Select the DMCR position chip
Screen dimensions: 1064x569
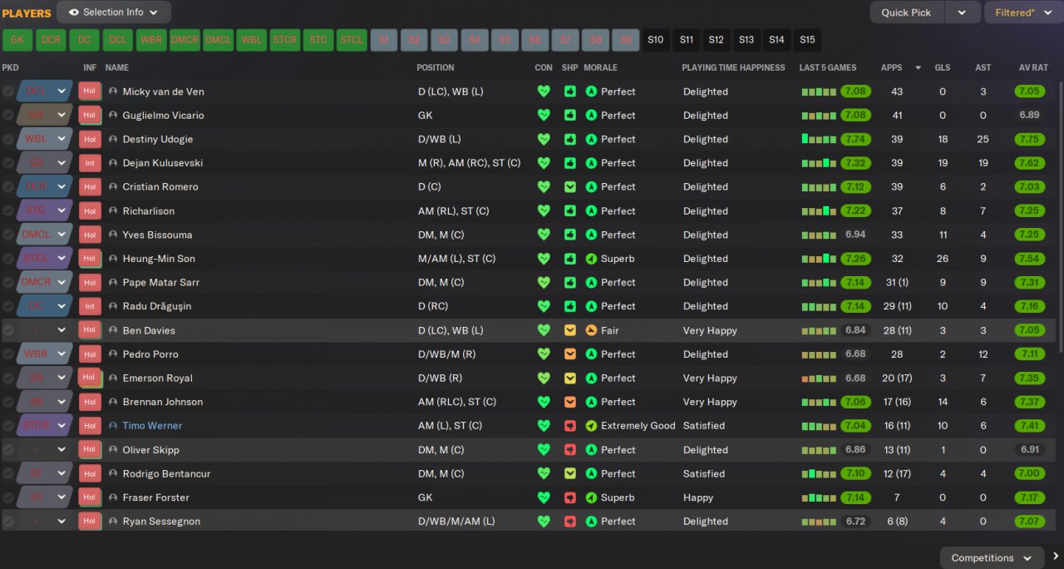pos(185,40)
